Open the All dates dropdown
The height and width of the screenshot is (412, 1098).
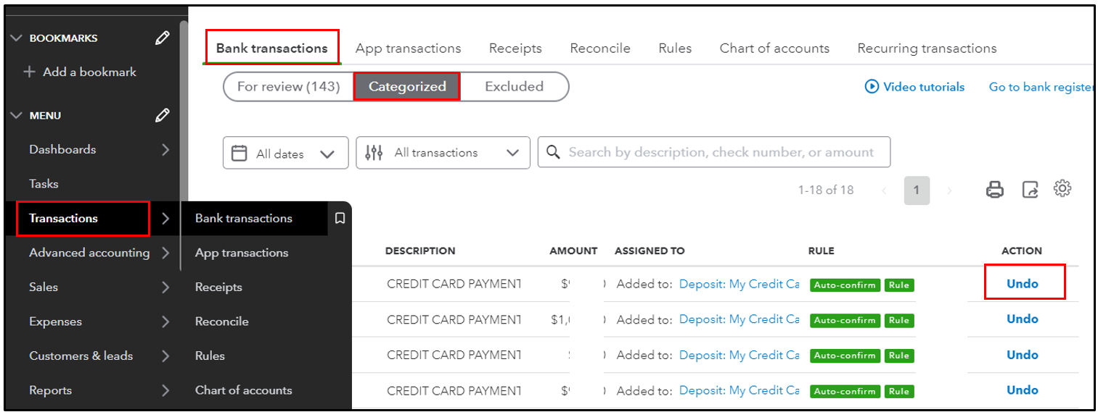click(285, 154)
